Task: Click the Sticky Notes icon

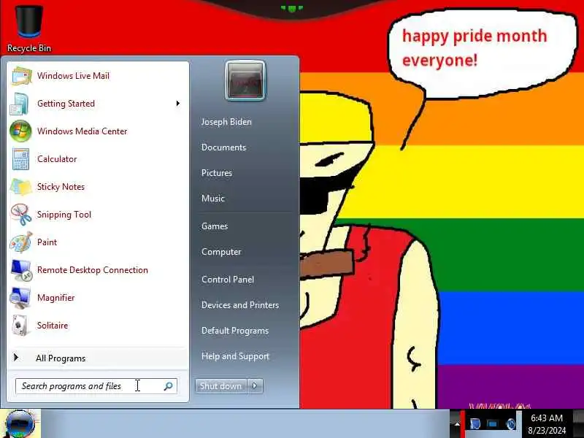Action: (x=21, y=187)
